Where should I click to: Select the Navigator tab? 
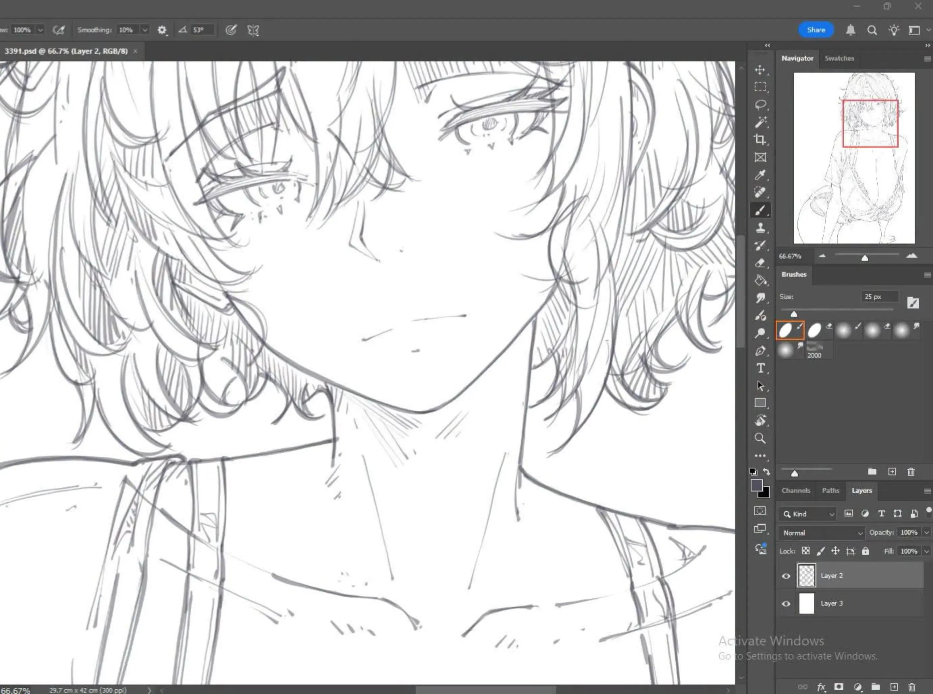point(797,58)
